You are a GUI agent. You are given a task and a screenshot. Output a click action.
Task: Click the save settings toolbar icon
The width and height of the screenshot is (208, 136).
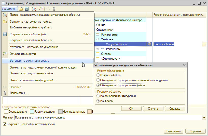(x=27, y=9)
